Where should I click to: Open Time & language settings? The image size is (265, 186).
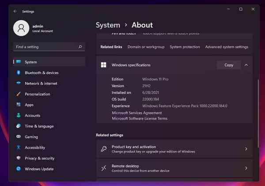point(39,126)
